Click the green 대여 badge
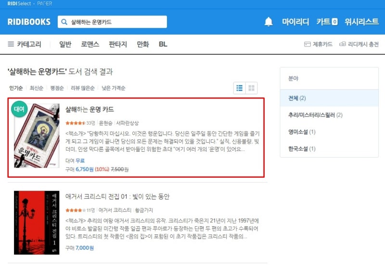The image size is (385, 269). pyautogui.click(x=19, y=109)
